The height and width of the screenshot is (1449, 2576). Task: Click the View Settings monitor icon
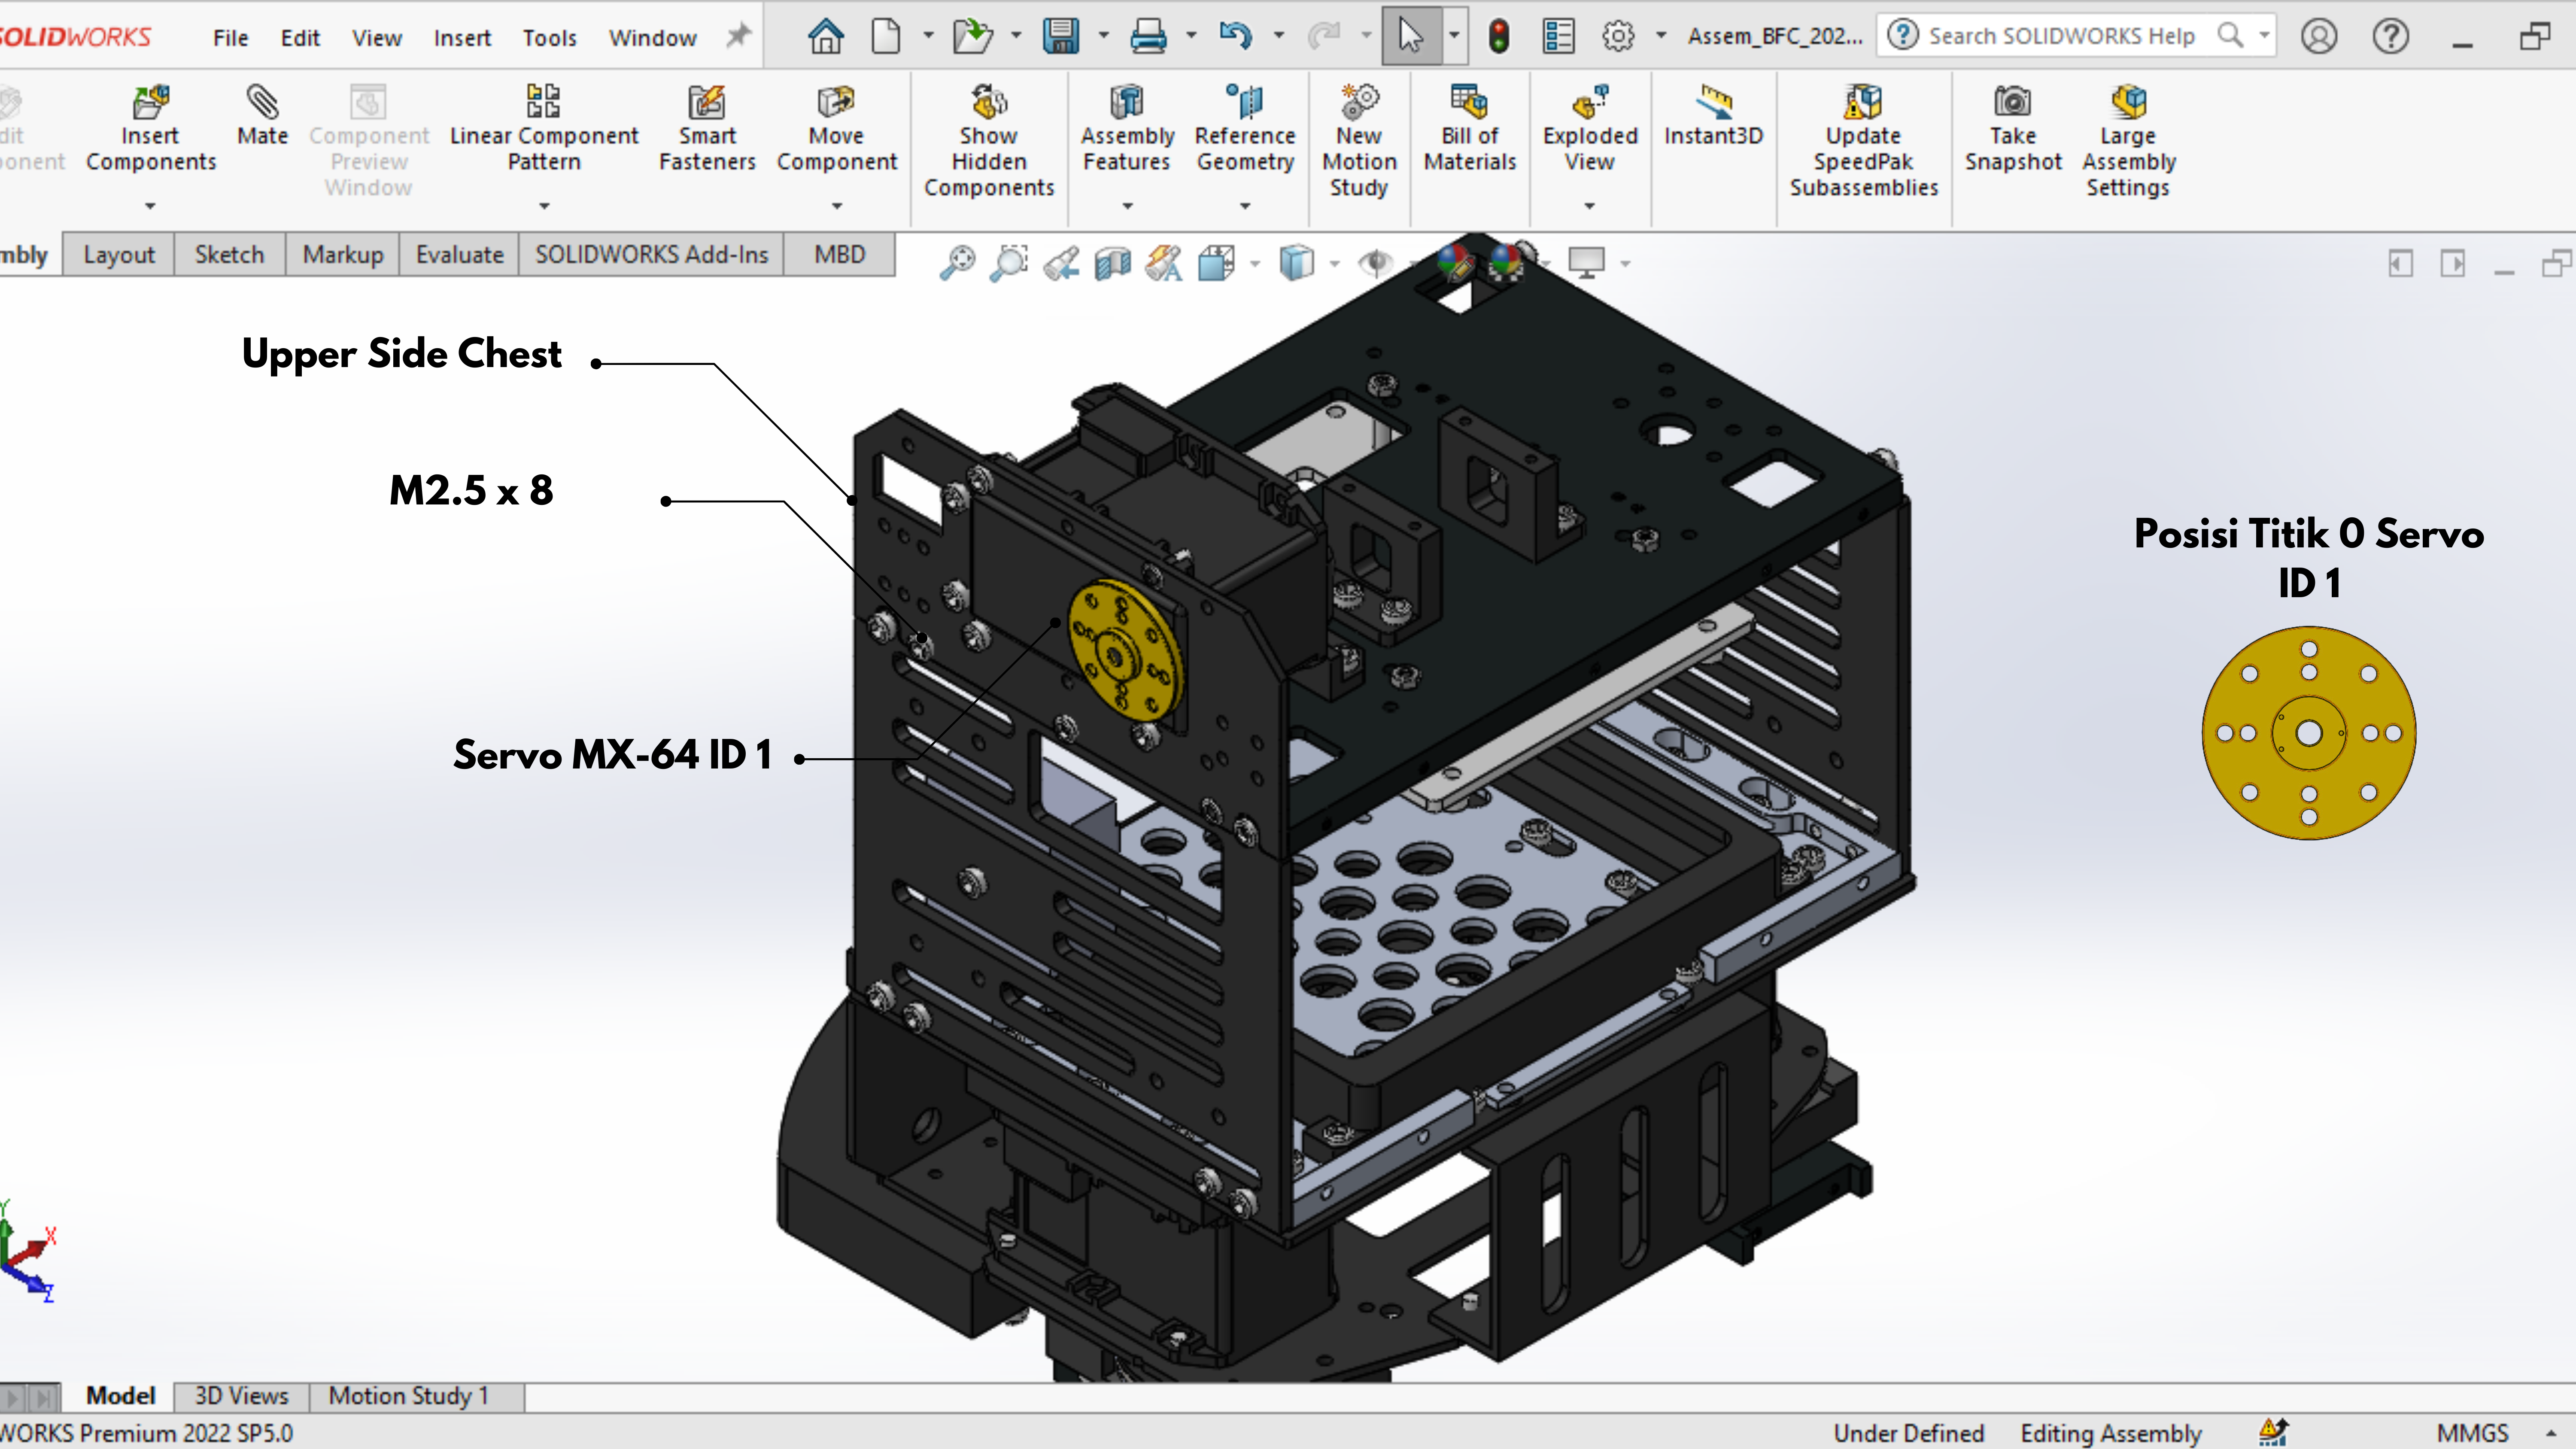1586,263
